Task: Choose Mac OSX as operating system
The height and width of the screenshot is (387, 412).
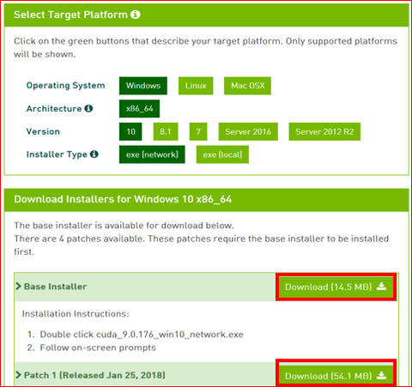Action: pos(247,86)
